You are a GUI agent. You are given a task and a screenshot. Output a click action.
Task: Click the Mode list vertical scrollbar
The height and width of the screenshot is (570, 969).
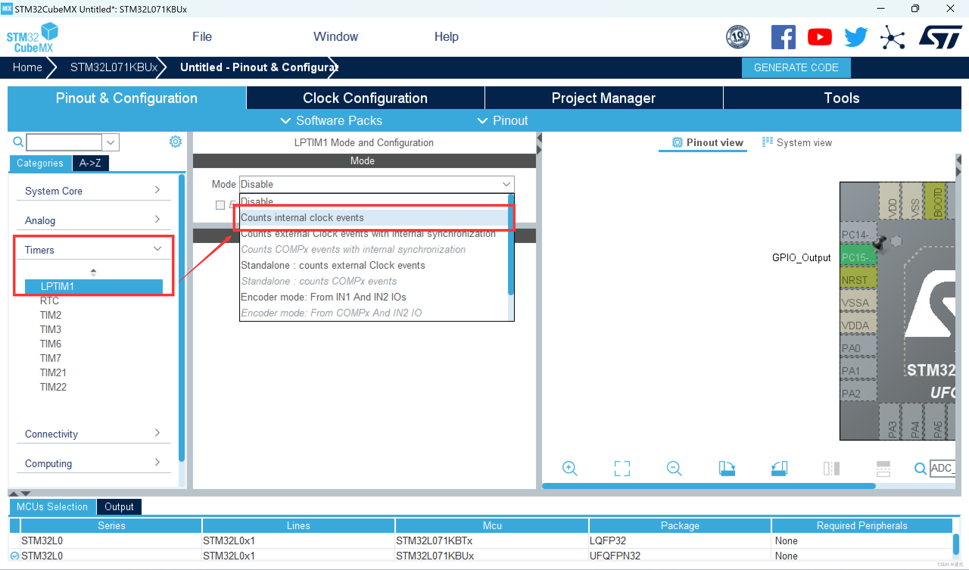coord(511,245)
